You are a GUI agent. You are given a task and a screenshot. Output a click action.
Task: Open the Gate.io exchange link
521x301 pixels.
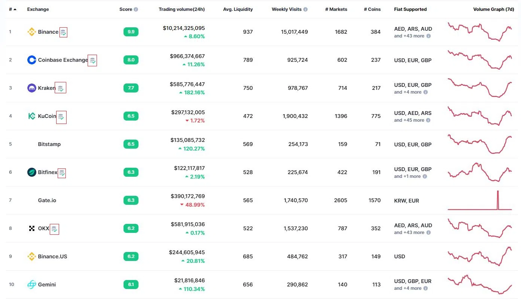pyautogui.click(x=47, y=200)
